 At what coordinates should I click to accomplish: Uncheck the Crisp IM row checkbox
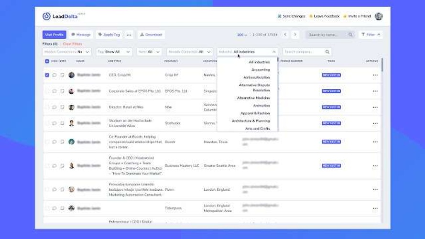click(47, 75)
